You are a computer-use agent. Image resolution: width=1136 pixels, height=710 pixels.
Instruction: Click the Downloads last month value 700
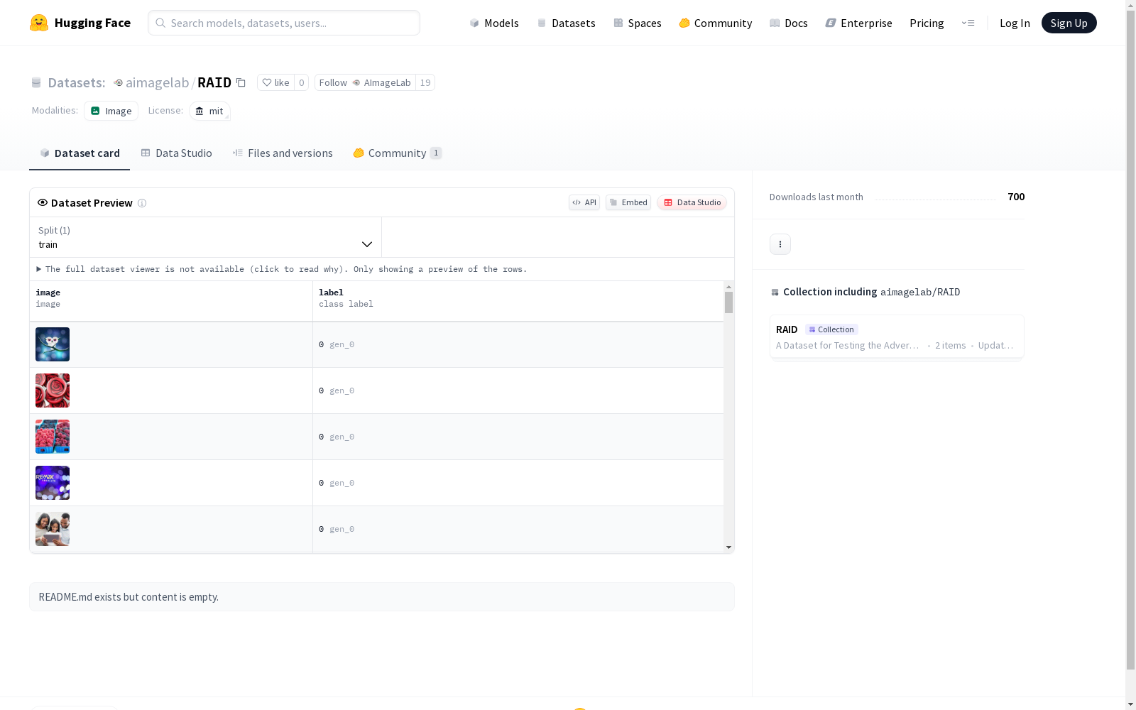pyautogui.click(x=1016, y=197)
